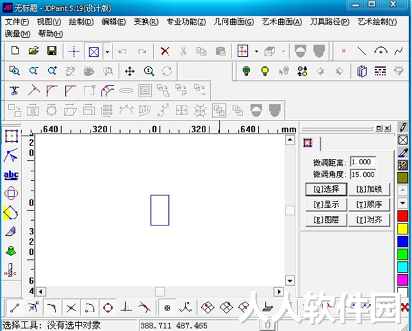Click the 微调角度 input field
This screenshot has width=412, height=331.
(363, 175)
